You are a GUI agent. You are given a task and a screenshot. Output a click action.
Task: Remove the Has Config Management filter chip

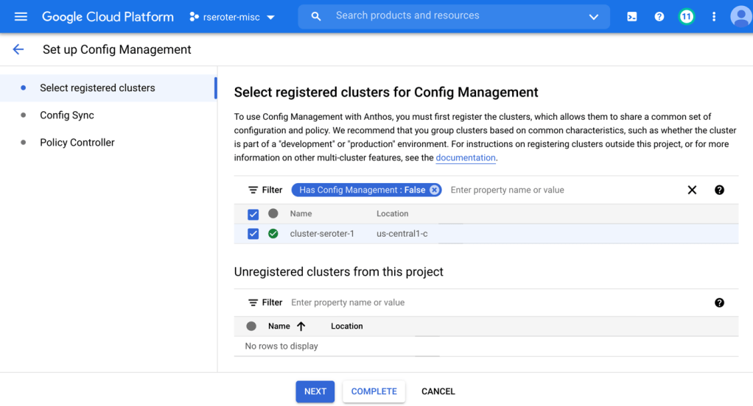tap(435, 190)
